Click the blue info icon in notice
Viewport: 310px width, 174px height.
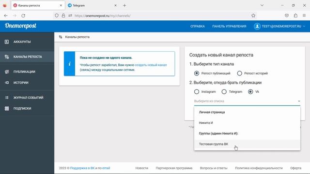pyautogui.click(x=70, y=64)
